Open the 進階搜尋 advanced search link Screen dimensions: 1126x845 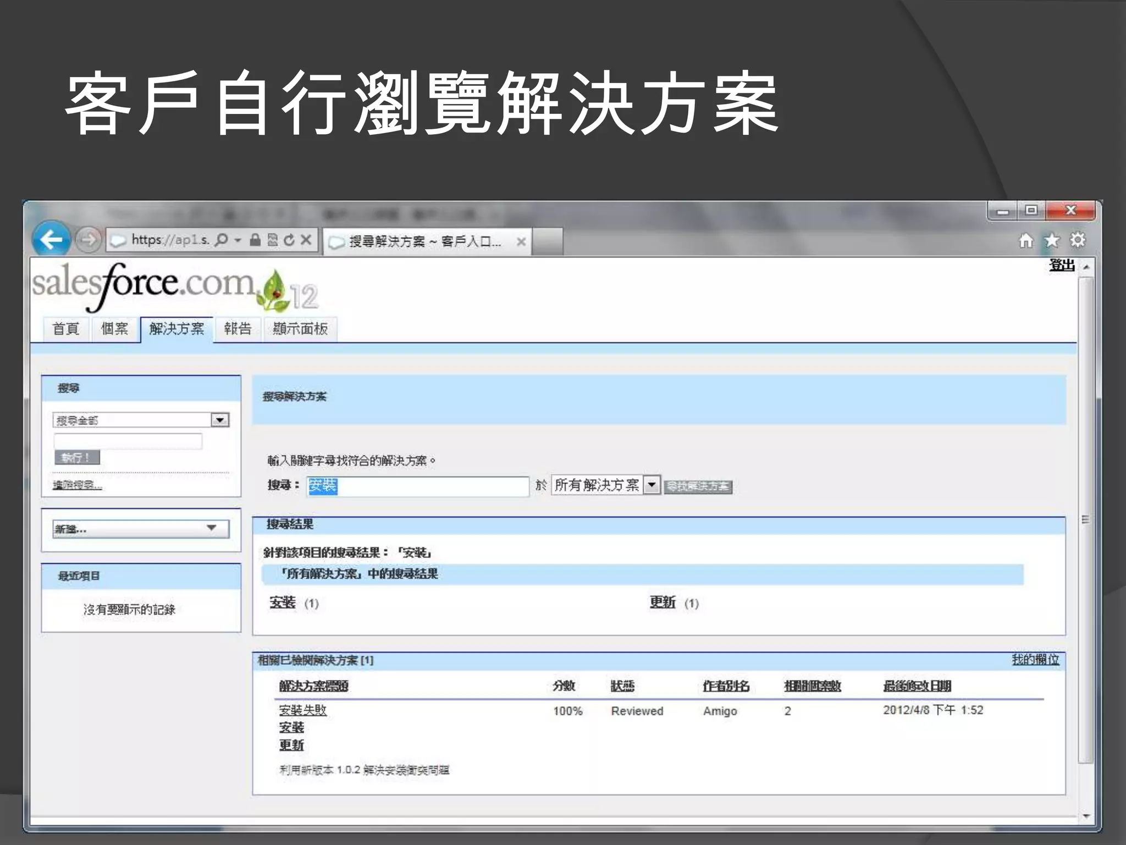[x=78, y=485]
